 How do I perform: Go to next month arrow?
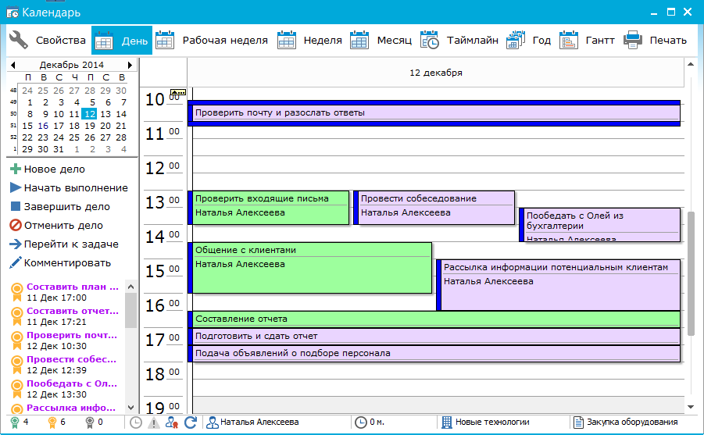130,64
